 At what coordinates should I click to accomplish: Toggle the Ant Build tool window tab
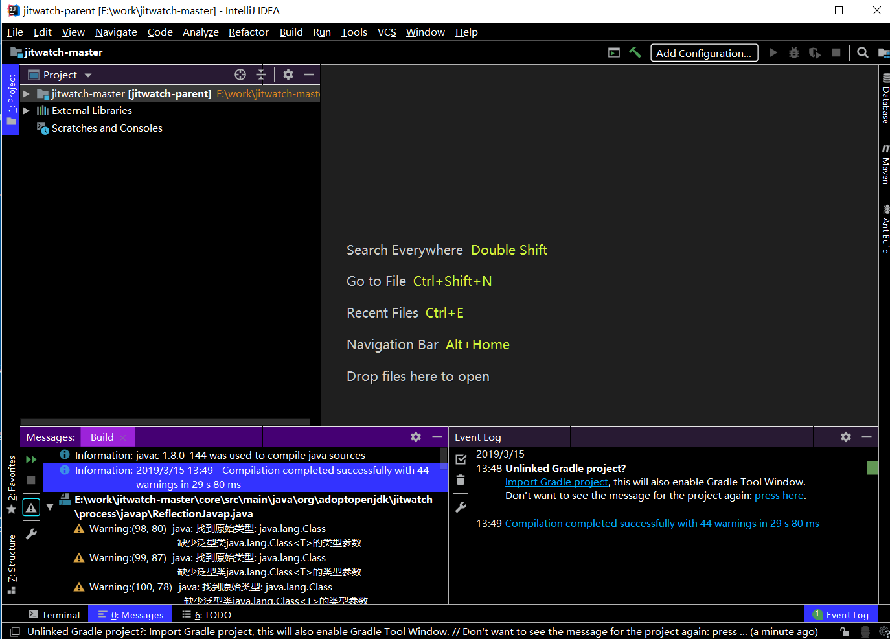[885, 229]
